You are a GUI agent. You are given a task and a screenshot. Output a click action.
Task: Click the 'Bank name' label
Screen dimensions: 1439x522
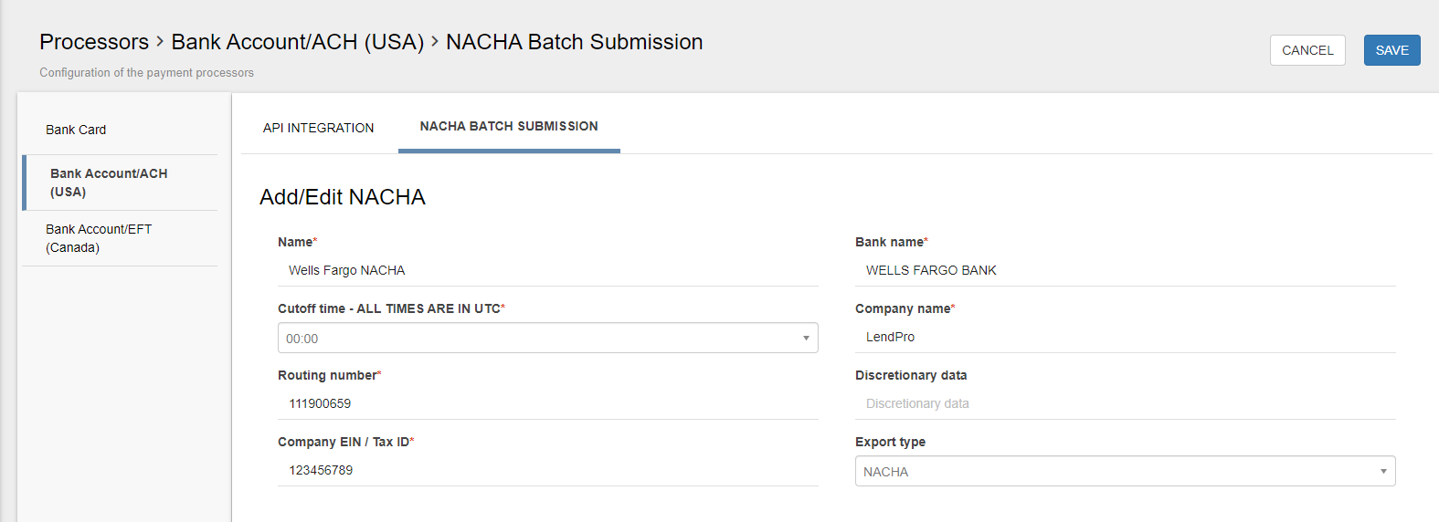[x=891, y=242]
